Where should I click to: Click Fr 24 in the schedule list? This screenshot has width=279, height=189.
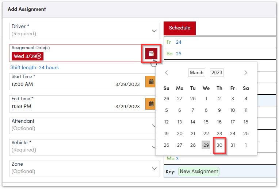tap(174, 42)
